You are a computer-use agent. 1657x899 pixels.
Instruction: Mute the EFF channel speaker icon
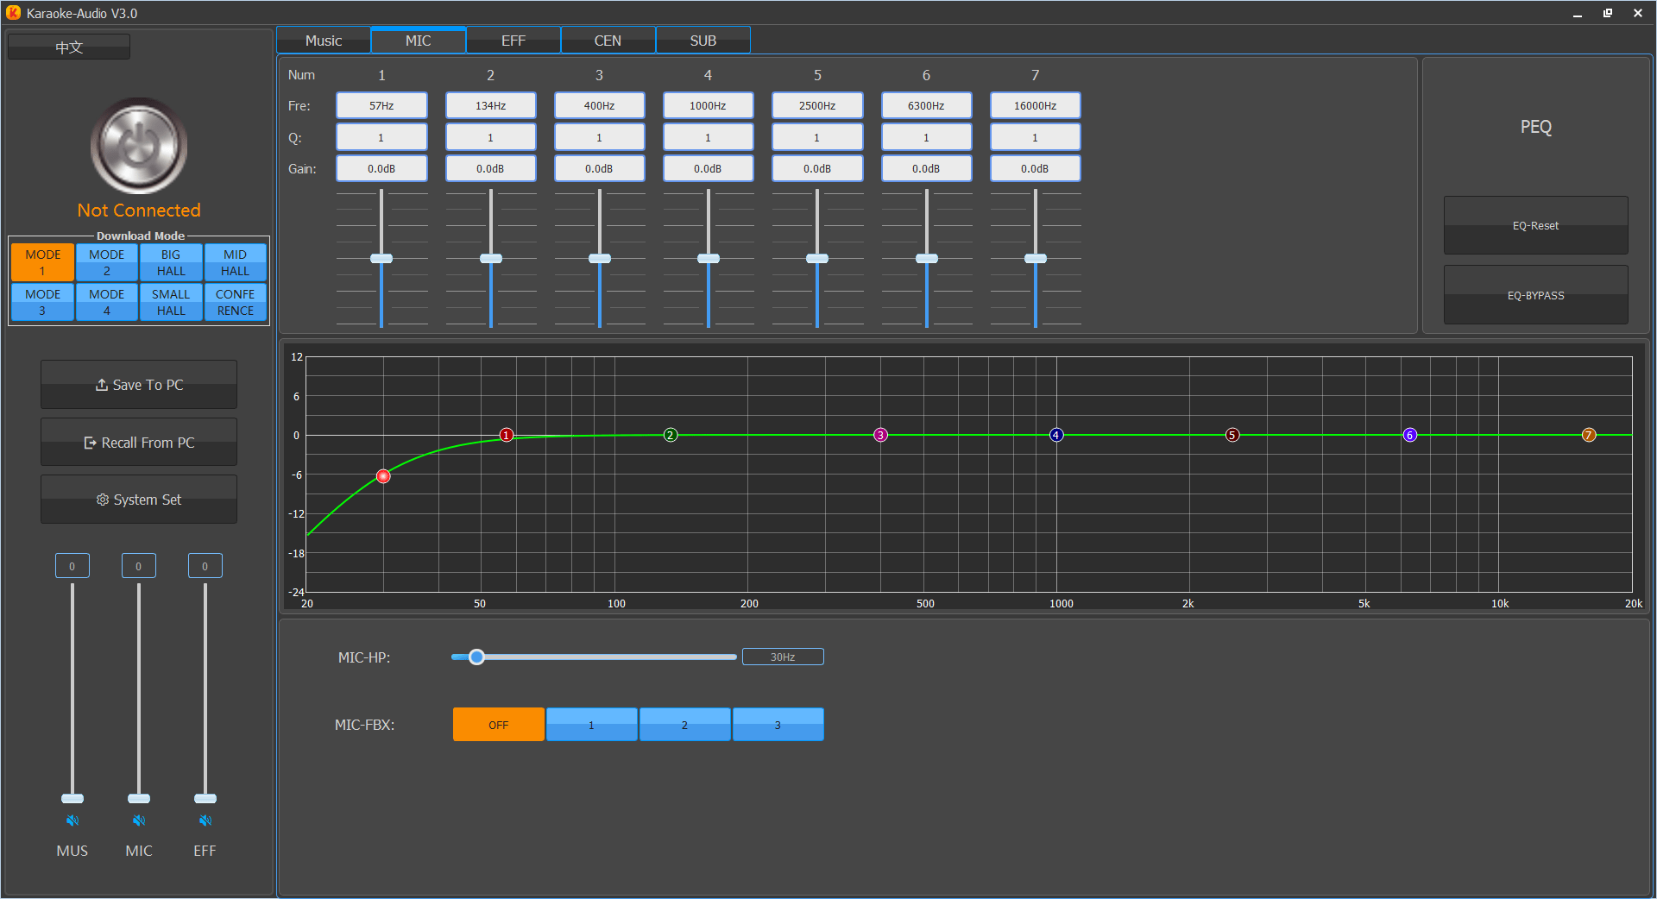coord(205,820)
